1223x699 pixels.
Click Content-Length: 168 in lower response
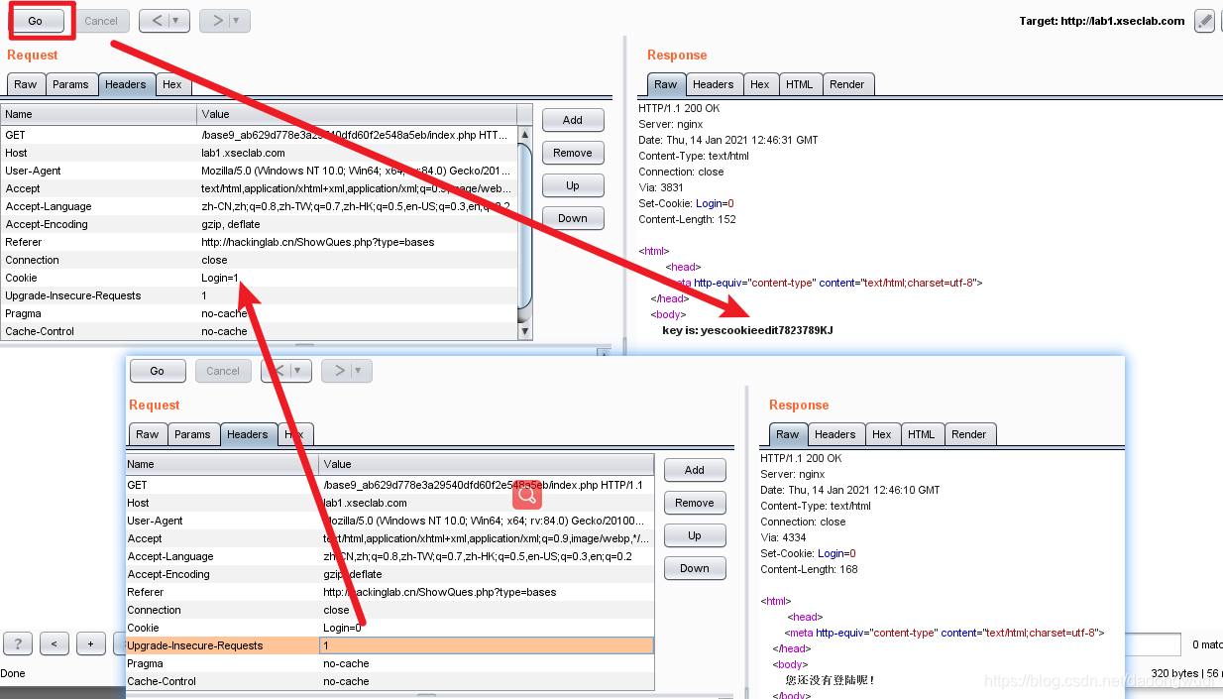810,569
